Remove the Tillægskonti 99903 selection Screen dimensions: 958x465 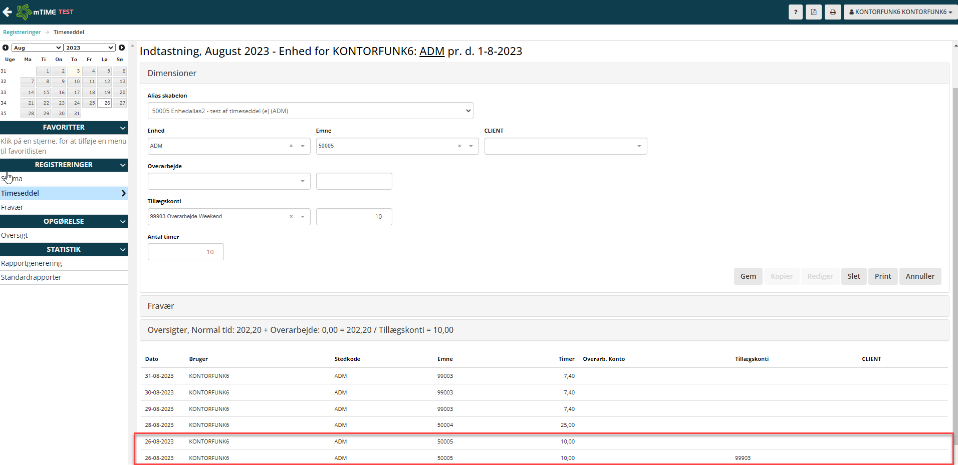point(291,217)
